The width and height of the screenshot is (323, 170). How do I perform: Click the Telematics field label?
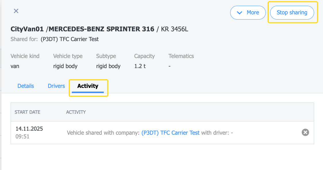click(181, 56)
